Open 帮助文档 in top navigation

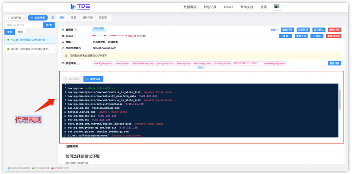[x=247, y=7]
